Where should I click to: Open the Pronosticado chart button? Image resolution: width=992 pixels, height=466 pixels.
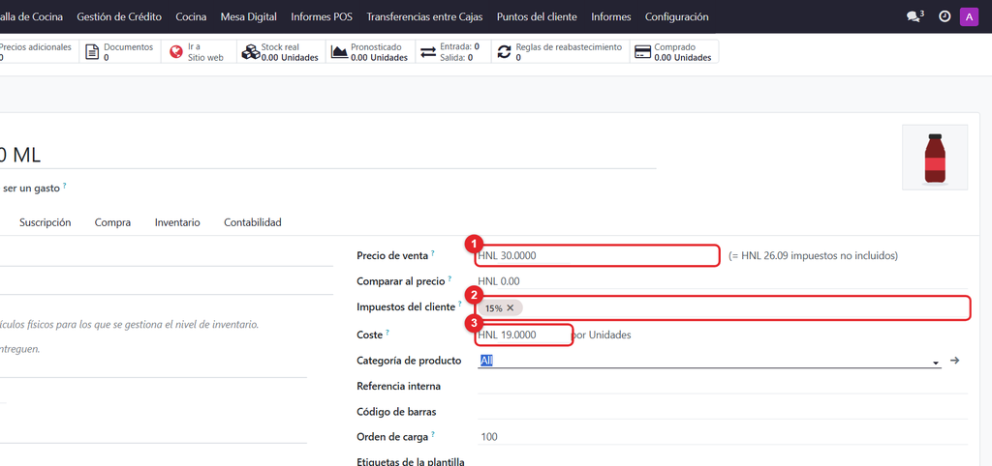370,52
